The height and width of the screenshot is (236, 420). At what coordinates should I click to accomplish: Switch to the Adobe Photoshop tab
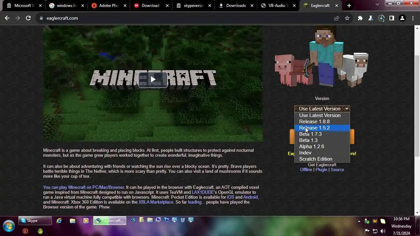[108, 6]
